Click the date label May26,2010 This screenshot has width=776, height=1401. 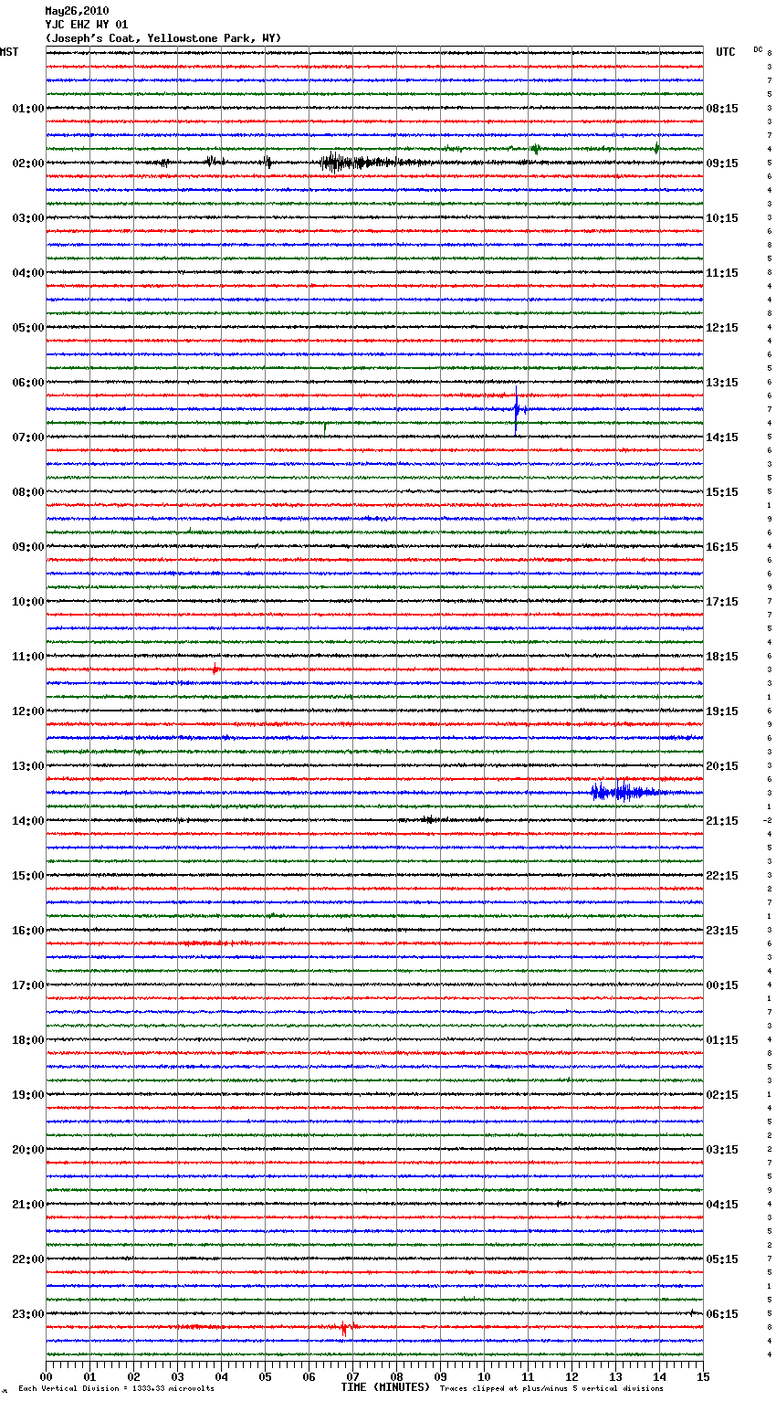77,11
